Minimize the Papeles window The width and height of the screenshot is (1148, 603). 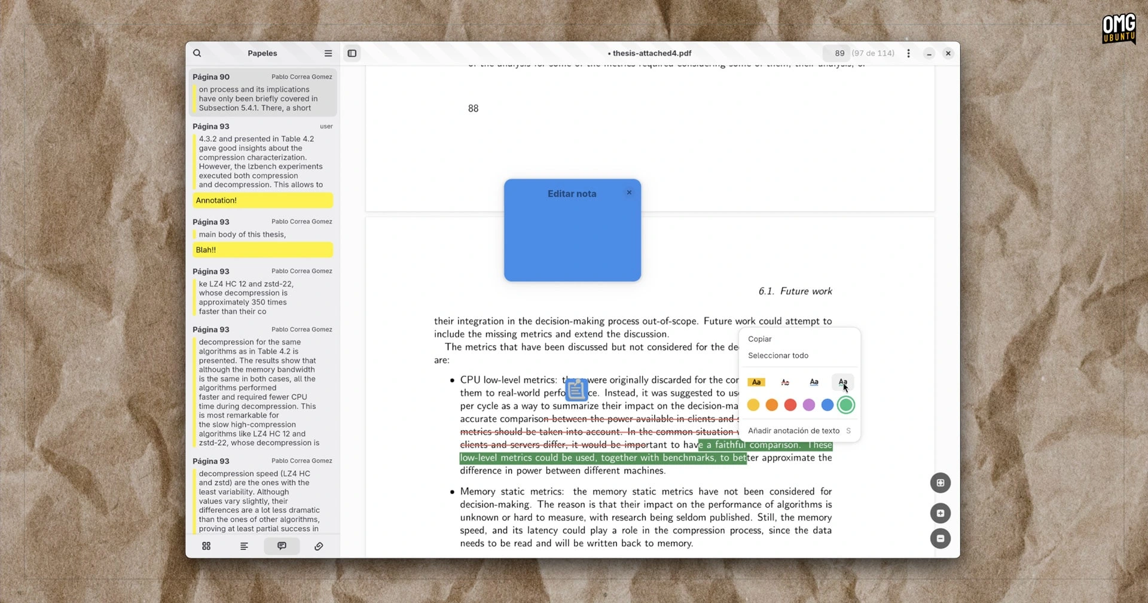929,53
